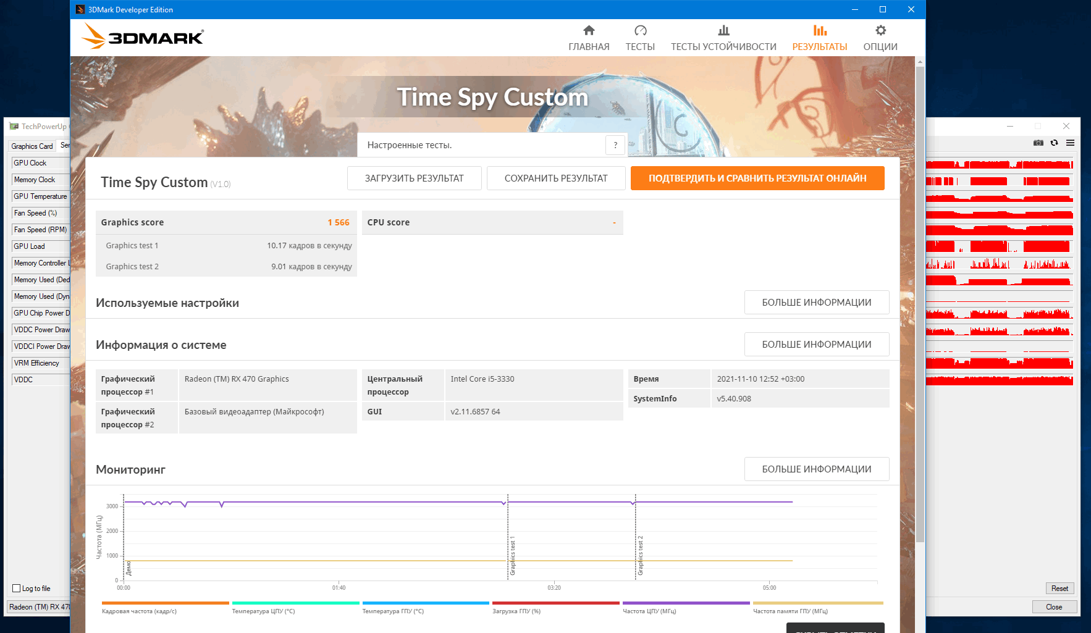Select VDDC sensor in TechPowerUp
The width and height of the screenshot is (1091, 633).
pos(41,380)
